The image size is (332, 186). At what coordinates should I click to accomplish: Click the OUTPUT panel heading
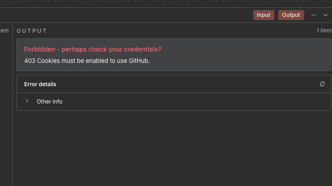32,31
